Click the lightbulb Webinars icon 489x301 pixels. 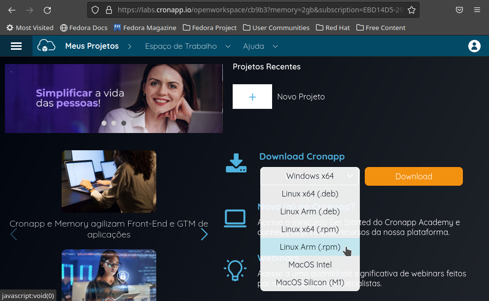pos(235,270)
